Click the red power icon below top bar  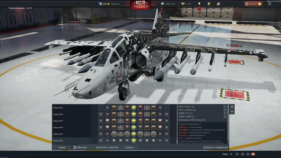coord(199,9)
